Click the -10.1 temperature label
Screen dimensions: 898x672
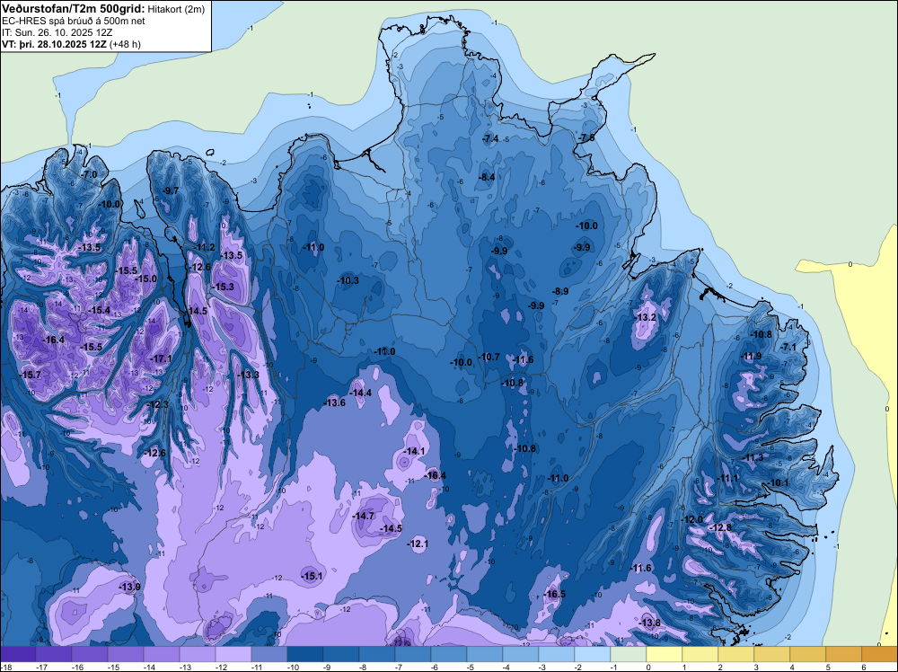click(x=779, y=483)
